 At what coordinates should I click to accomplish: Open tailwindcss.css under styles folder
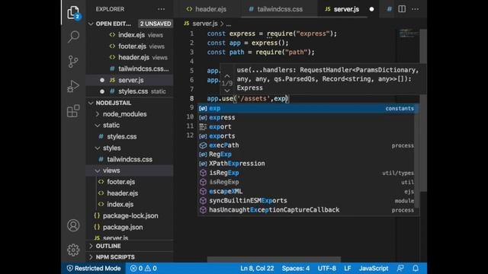coord(130,159)
